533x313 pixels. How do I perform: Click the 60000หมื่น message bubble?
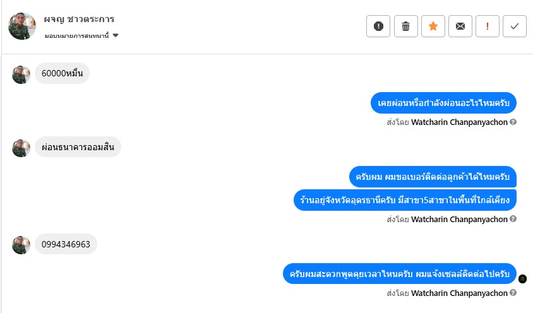point(62,74)
